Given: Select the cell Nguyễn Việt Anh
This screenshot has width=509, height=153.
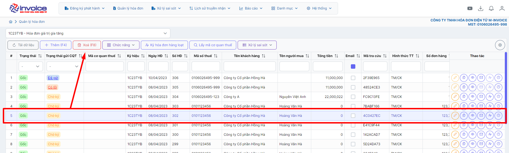Looking at the screenshot, I should 293,97.
